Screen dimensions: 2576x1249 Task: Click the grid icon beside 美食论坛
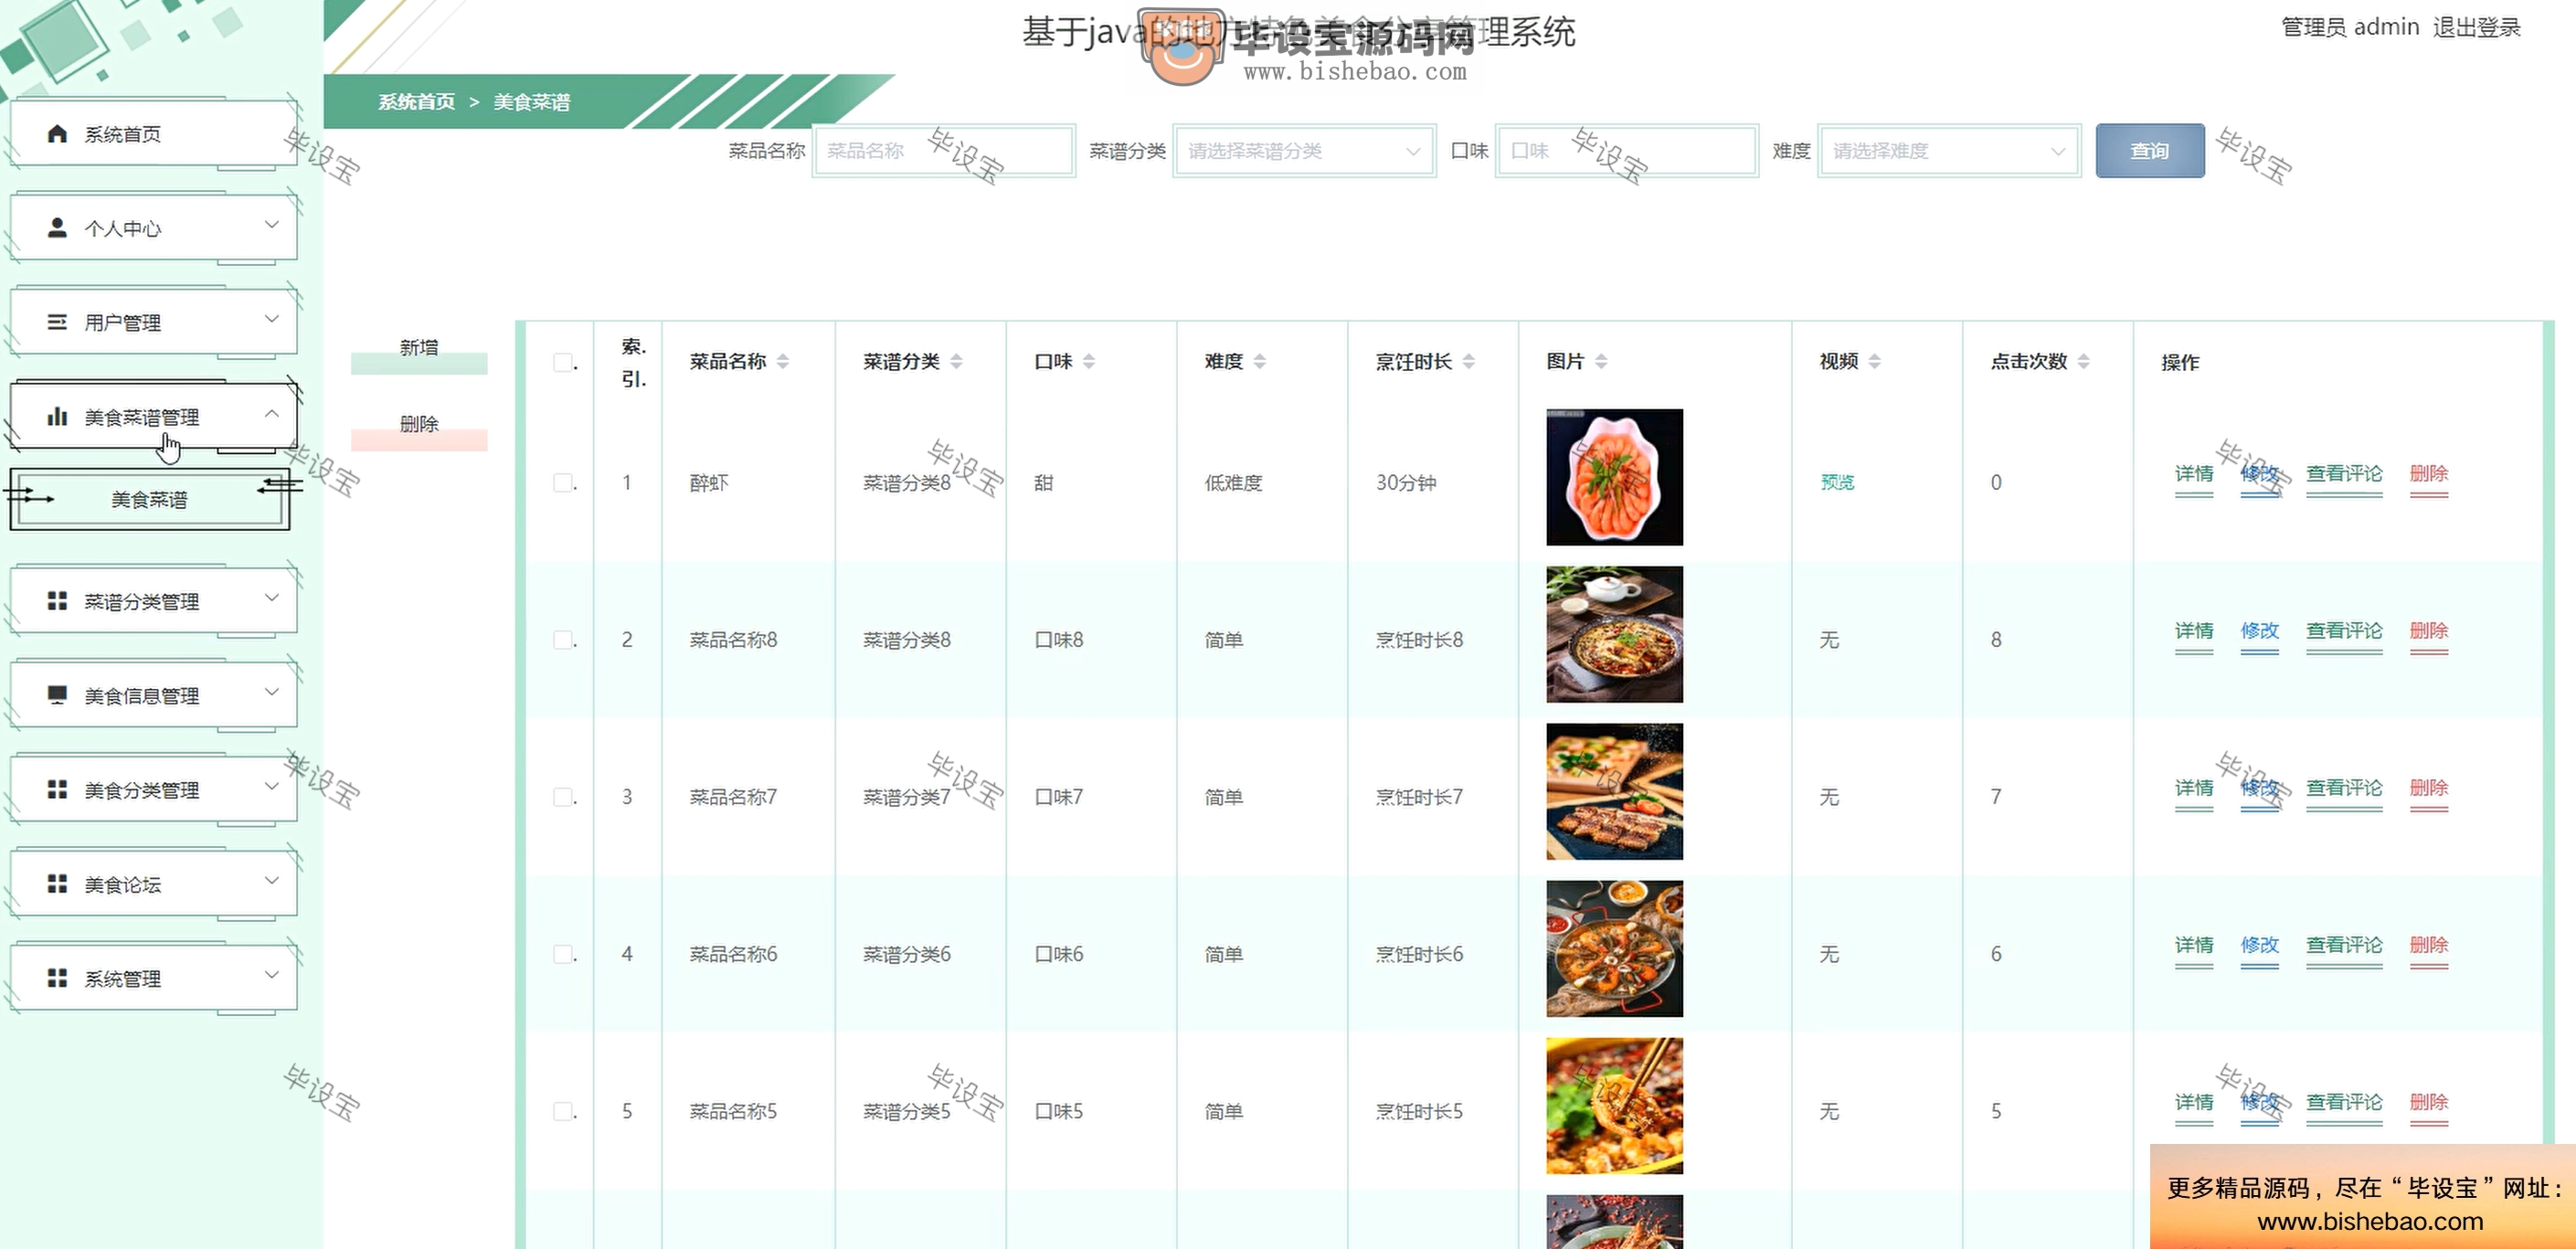pyautogui.click(x=57, y=884)
